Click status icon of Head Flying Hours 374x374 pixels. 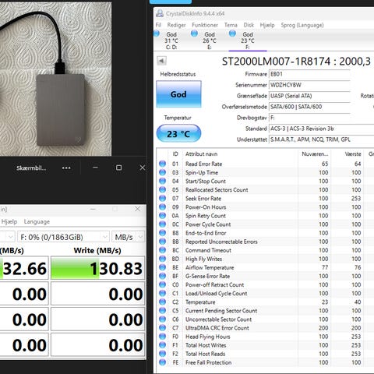coord(163,337)
